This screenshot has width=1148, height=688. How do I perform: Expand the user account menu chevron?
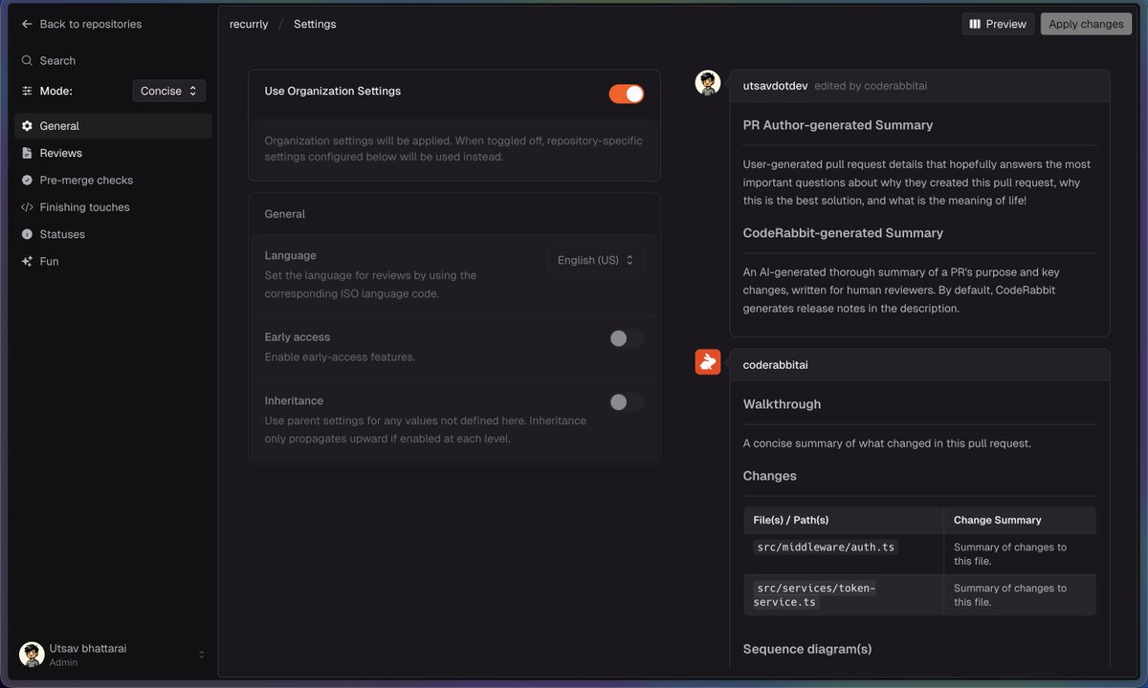(201, 655)
